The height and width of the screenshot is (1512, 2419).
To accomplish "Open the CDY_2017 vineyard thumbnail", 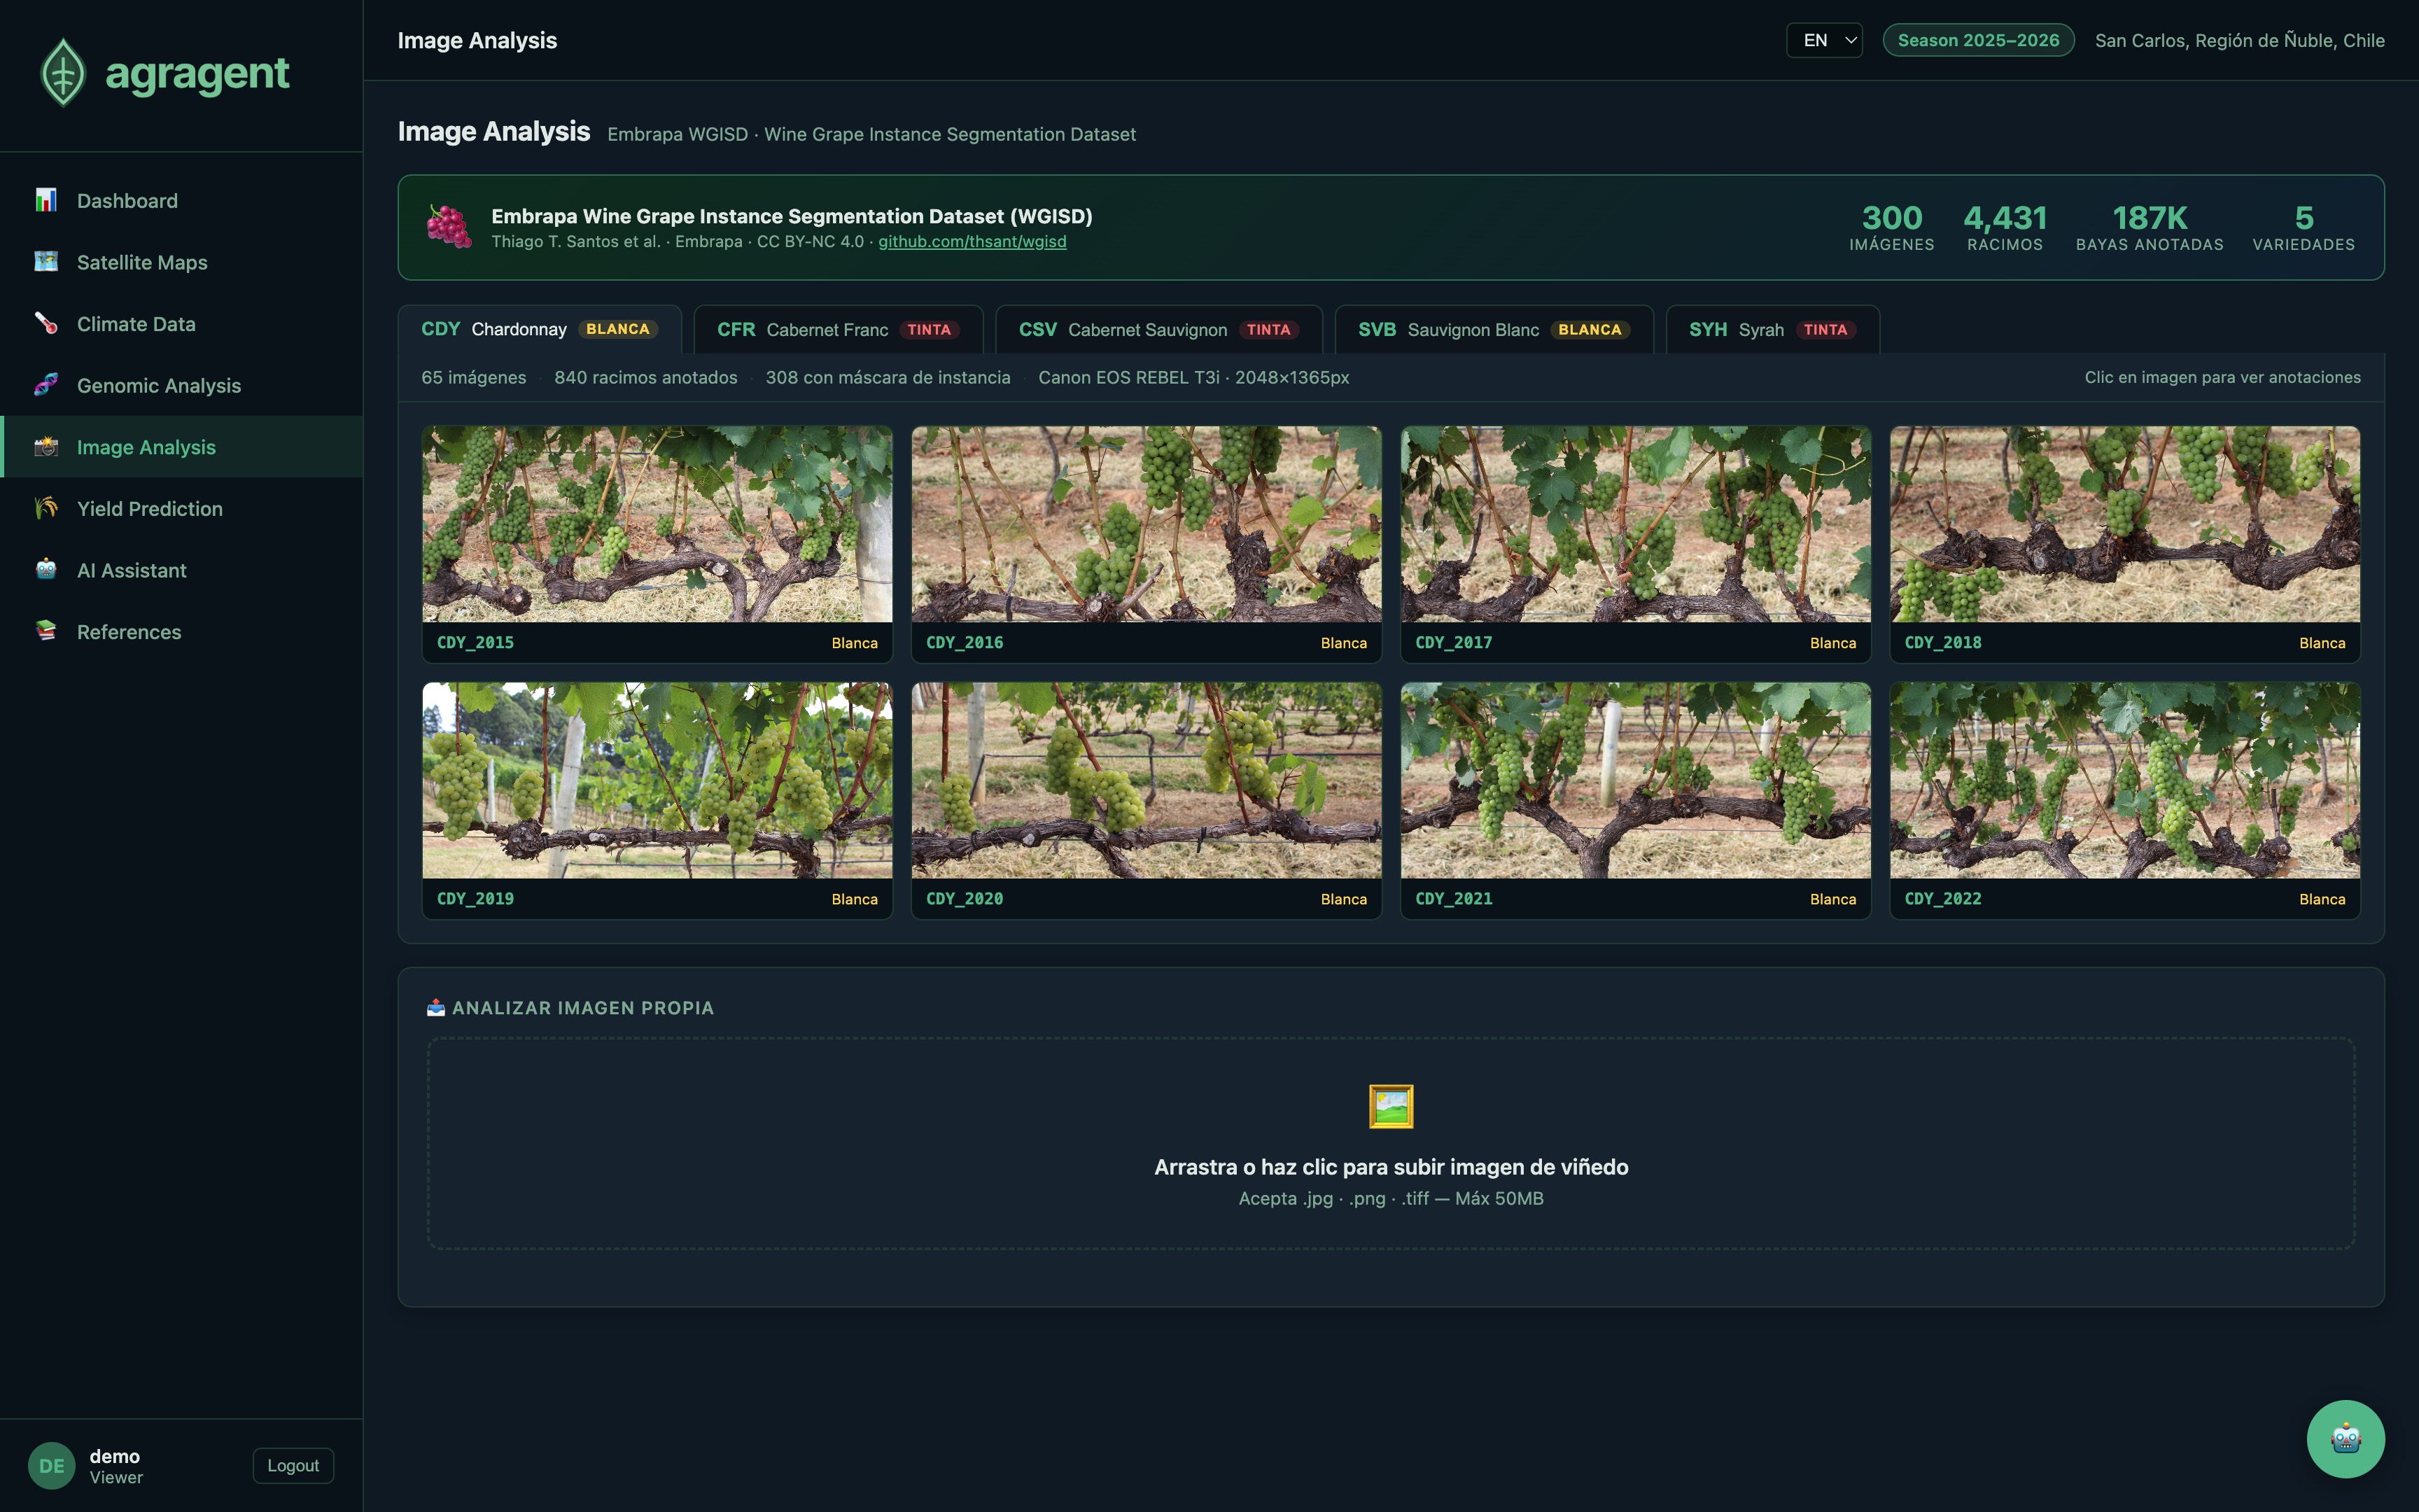I will (1635, 524).
